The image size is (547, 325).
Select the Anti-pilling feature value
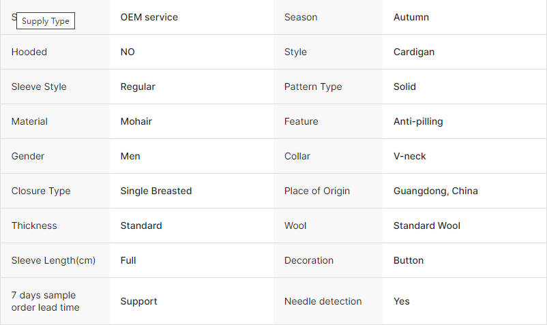click(x=418, y=121)
